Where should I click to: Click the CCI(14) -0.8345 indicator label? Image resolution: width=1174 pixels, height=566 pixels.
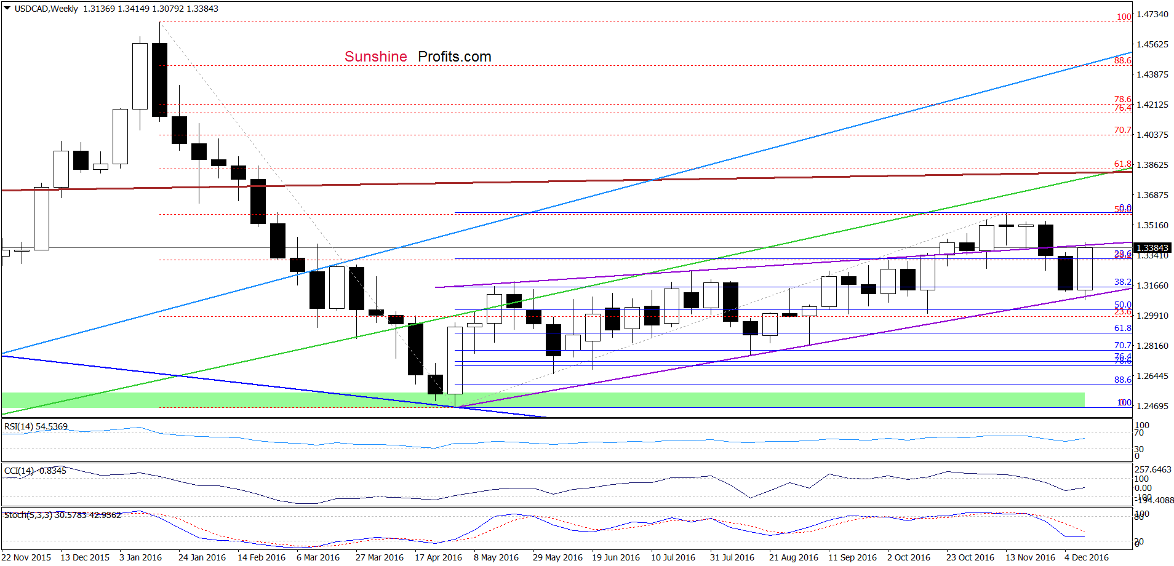(35, 471)
